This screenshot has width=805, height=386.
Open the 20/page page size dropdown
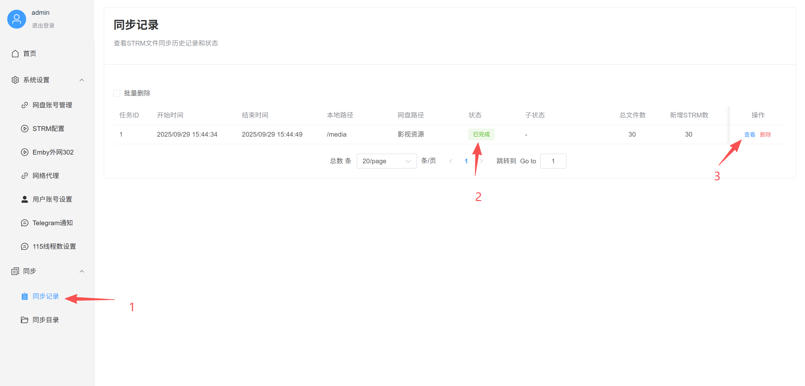[386, 161]
